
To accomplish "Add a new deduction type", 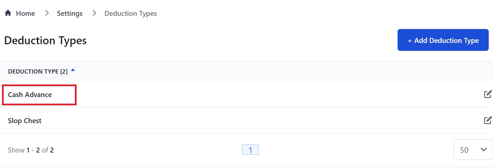I will tap(443, 40).
